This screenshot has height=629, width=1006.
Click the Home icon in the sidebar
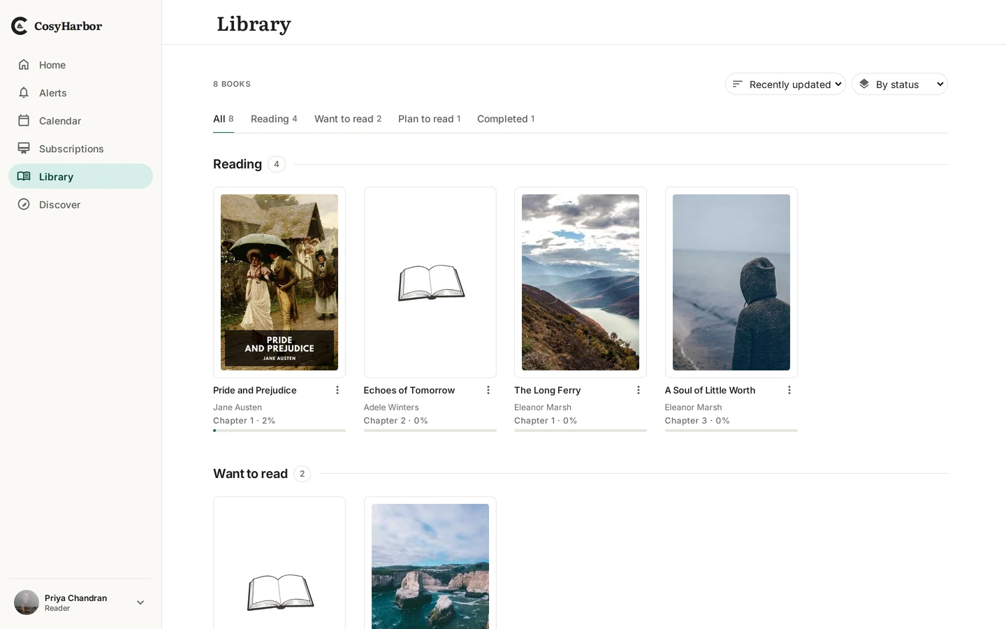coord(24,64)
